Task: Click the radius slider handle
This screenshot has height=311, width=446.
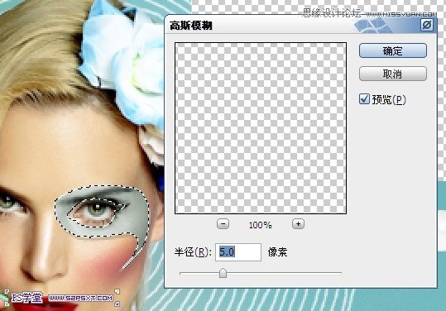Action: click(x=223, y=273)
